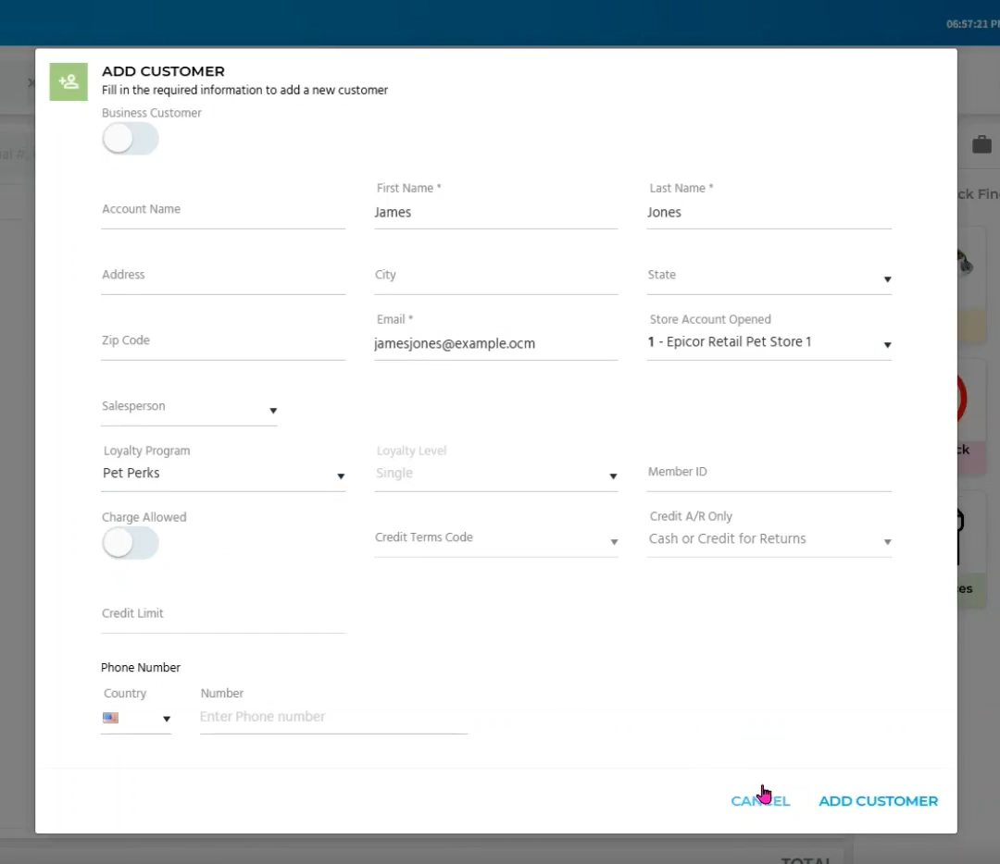Click the CANCEL button

click(x=760, y=801)
